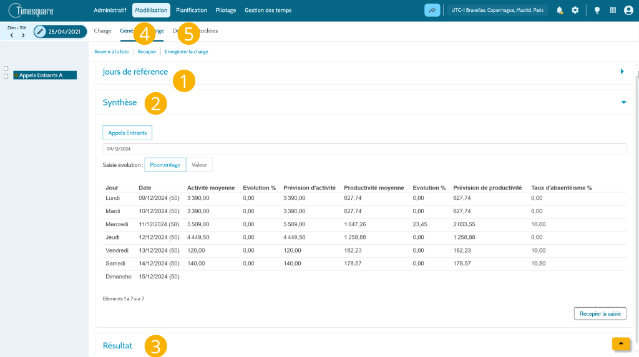
Task: Click the Productivité moyenne column header
Action: coord(374,188)
